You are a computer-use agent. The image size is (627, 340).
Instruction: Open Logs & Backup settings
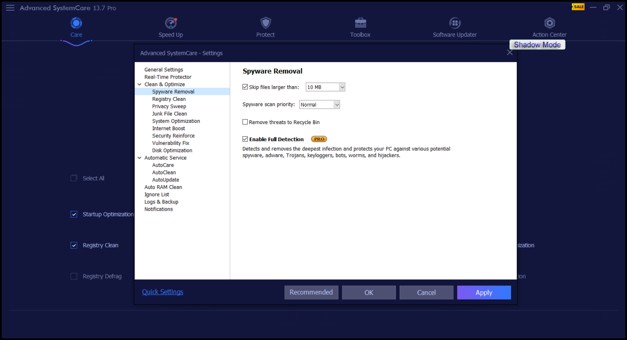pyautogui.click(x=161, y=202)
